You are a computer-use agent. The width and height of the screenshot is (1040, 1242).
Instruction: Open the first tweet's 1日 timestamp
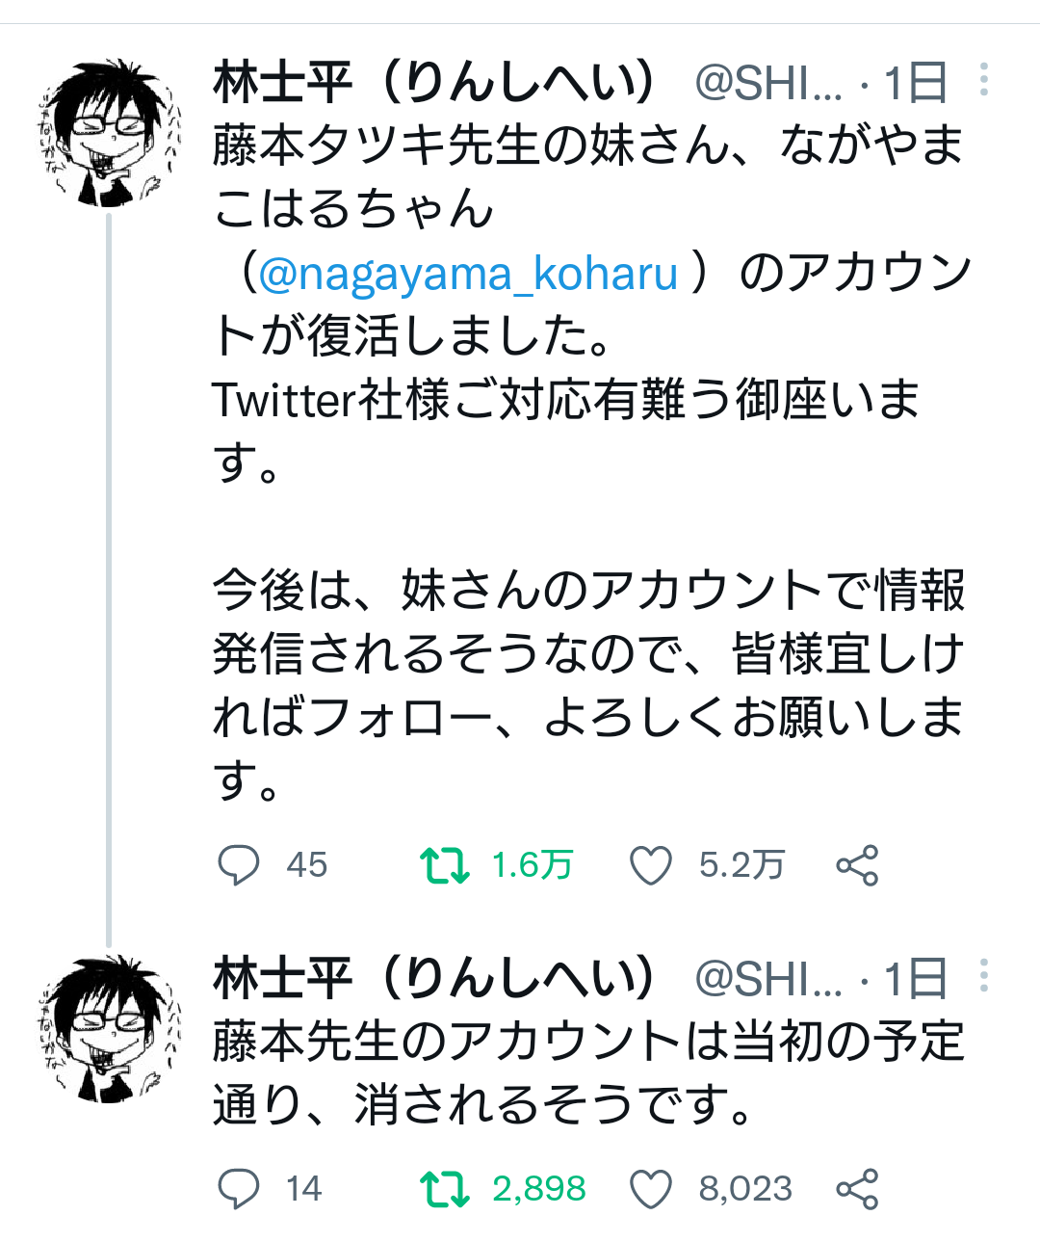(916, 84)
